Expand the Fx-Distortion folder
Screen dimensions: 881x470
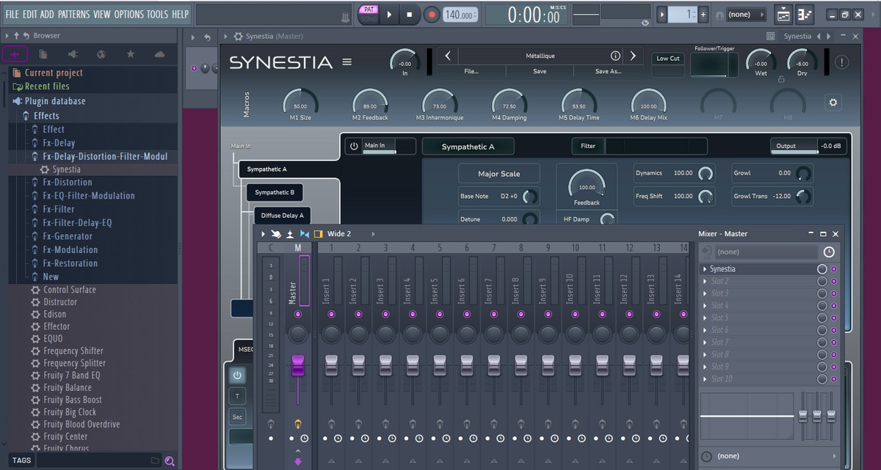point(67,183)
